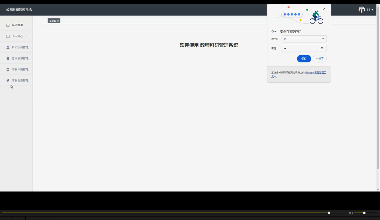This screenshot has width=380, height=220.
Task: Select the 系统首页 home icon in sidebar
Action: click(x=8, y=25)
